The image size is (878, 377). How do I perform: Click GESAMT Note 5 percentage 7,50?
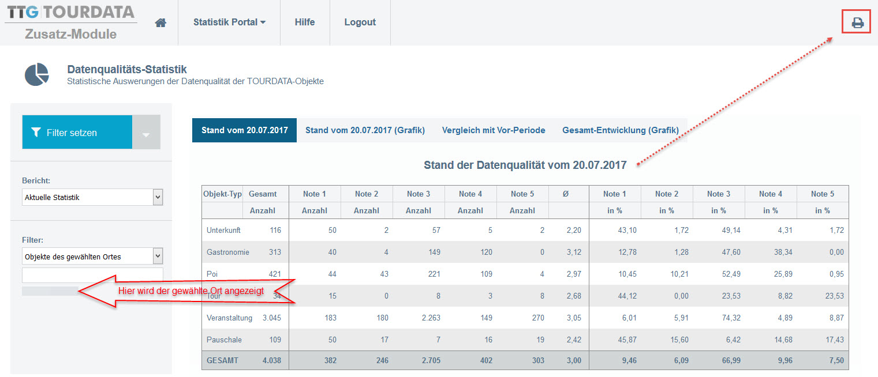coord(836,361)
